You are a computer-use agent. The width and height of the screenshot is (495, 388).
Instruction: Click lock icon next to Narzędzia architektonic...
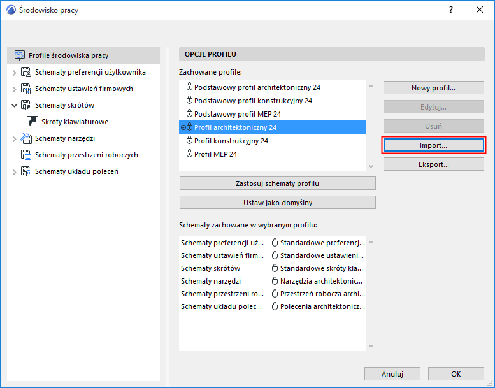[x=275, y=281]
